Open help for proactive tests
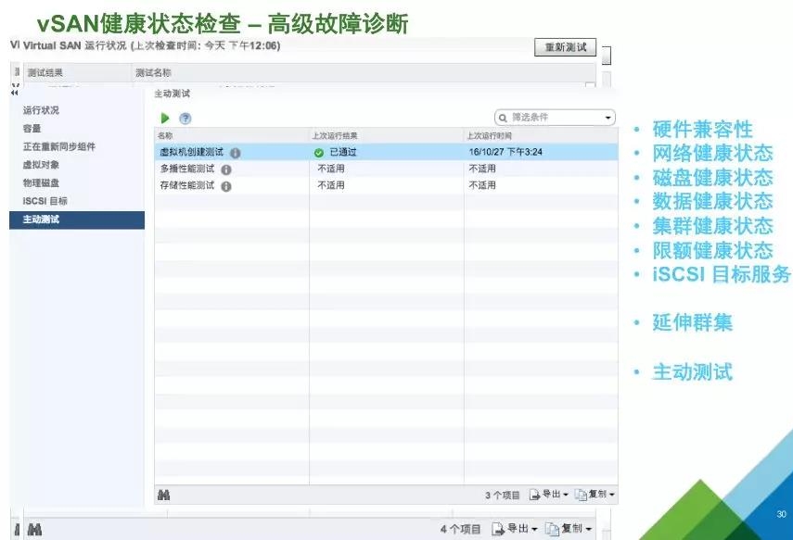Screen dimensions: 793x540 click(185, 118)
